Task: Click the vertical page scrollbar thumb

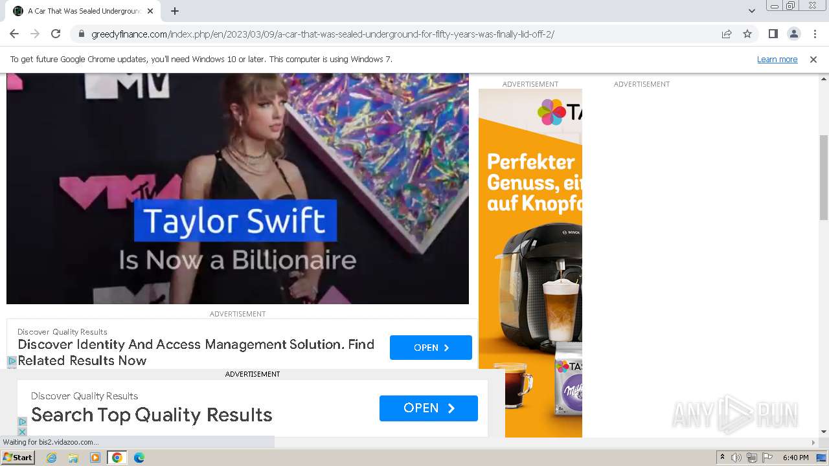Action: pyautogui.click(x=824, y=177)
